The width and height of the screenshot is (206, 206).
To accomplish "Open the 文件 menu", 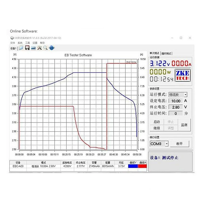I will pyautogui.click(x=13, y=43).
